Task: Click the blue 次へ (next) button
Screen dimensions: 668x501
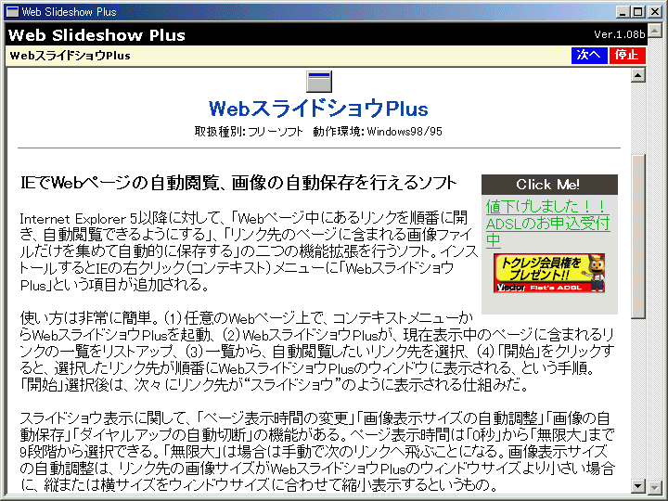Action: click(x=589, y=56)
